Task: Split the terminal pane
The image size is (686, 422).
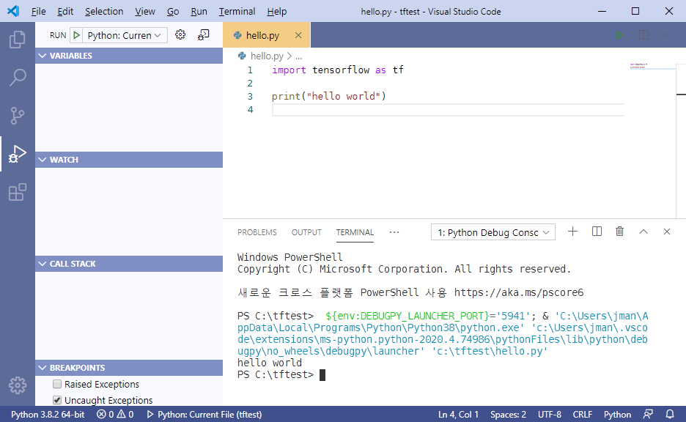Action: point(597,232)
